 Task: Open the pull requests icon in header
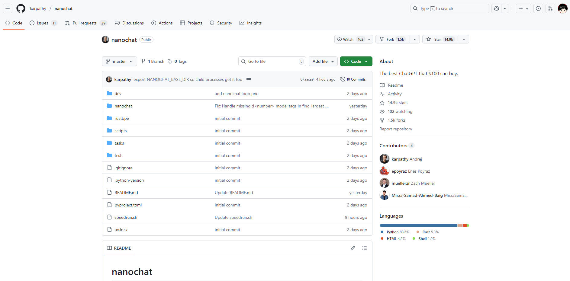click(550, 8)
